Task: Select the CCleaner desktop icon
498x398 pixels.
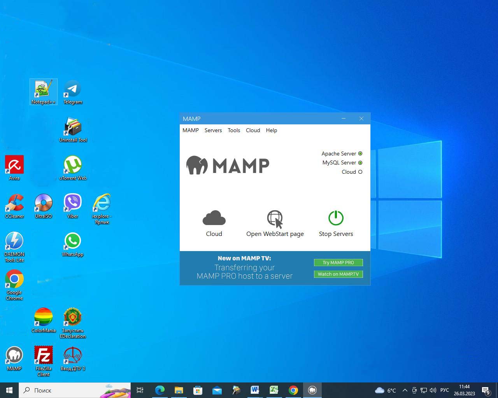Action: [x=14, y=203]
